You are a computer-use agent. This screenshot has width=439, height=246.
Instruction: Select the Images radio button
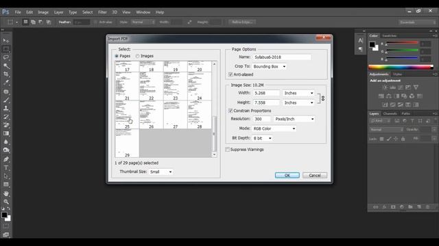pos(137,56)
